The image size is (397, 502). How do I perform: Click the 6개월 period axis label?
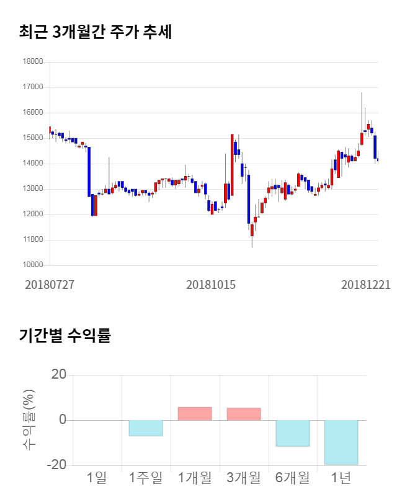pos(293,478)
